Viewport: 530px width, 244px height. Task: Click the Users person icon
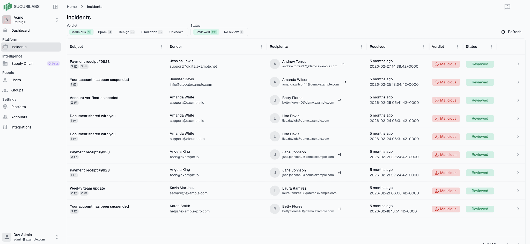coord(5,80)
